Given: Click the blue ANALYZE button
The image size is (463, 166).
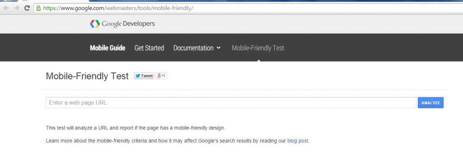Looking at the screenshot, I should (430, 103).
